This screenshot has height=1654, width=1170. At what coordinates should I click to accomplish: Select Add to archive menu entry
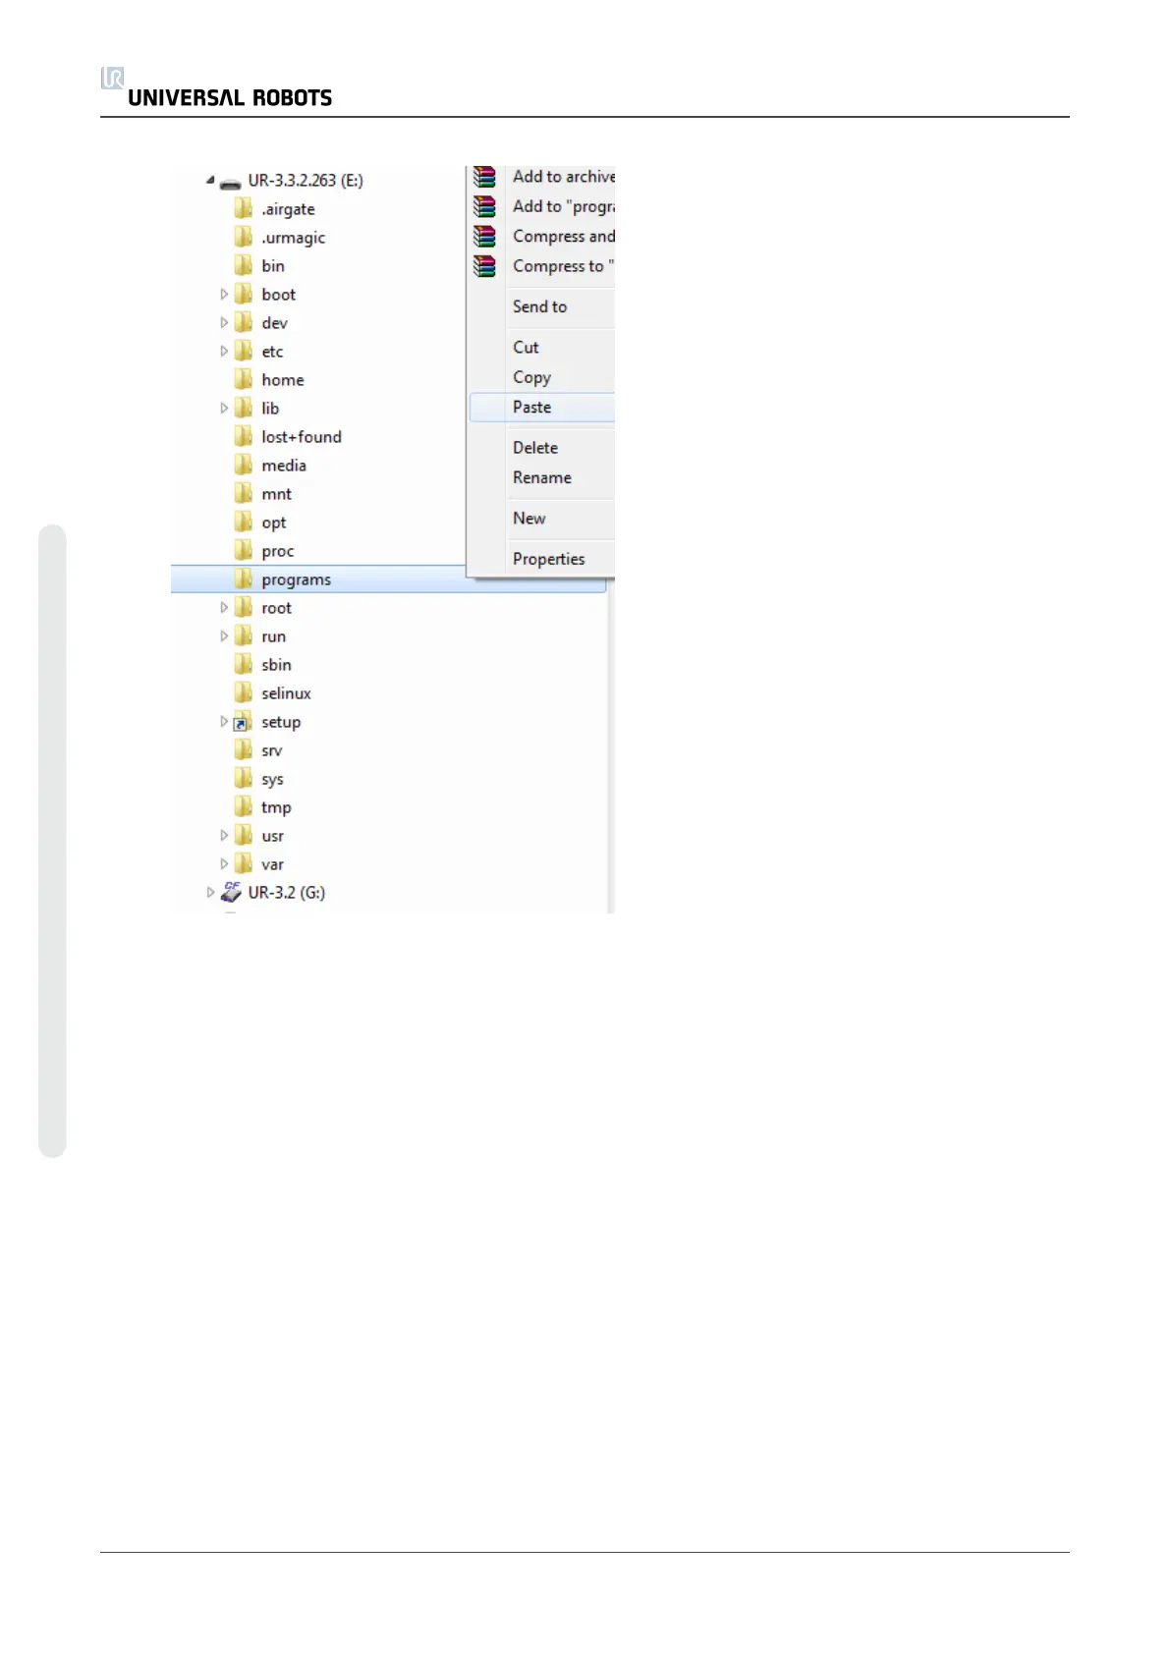542,177
